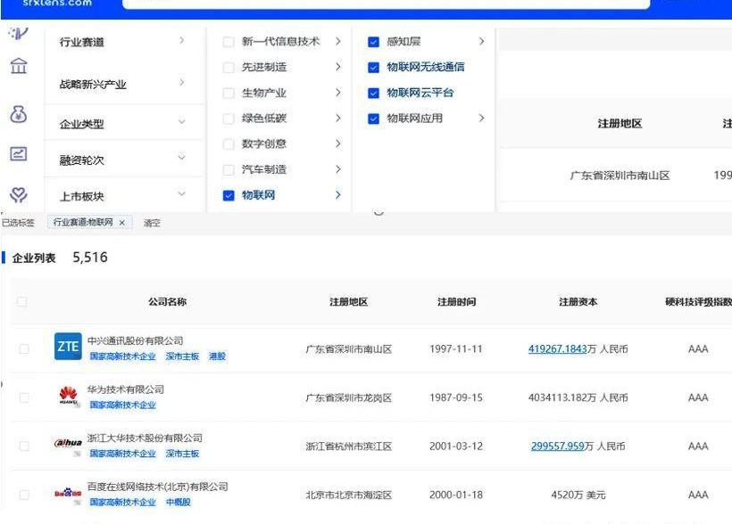Image resolution: width=732 pixels, height=524 pixels.
Task: Click the search input field at top
Action: pos(386,4)
